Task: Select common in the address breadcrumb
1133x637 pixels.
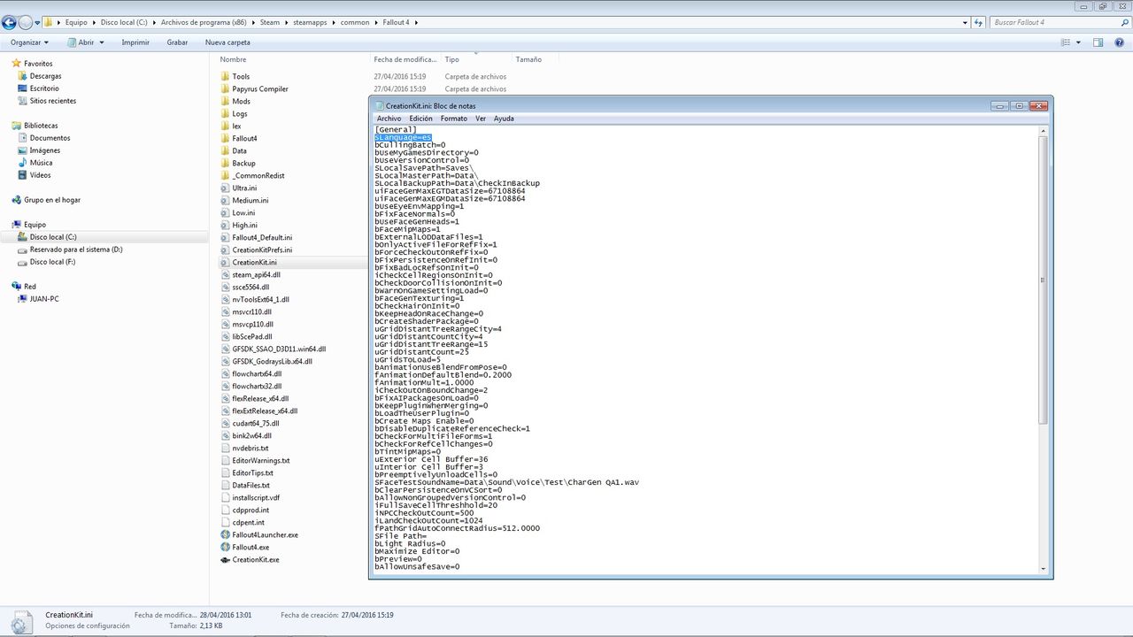Action: [355, 22]
